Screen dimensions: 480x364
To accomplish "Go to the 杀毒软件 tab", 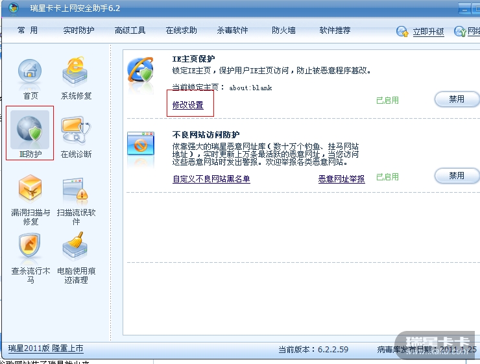I will click(x=232, y=30).
